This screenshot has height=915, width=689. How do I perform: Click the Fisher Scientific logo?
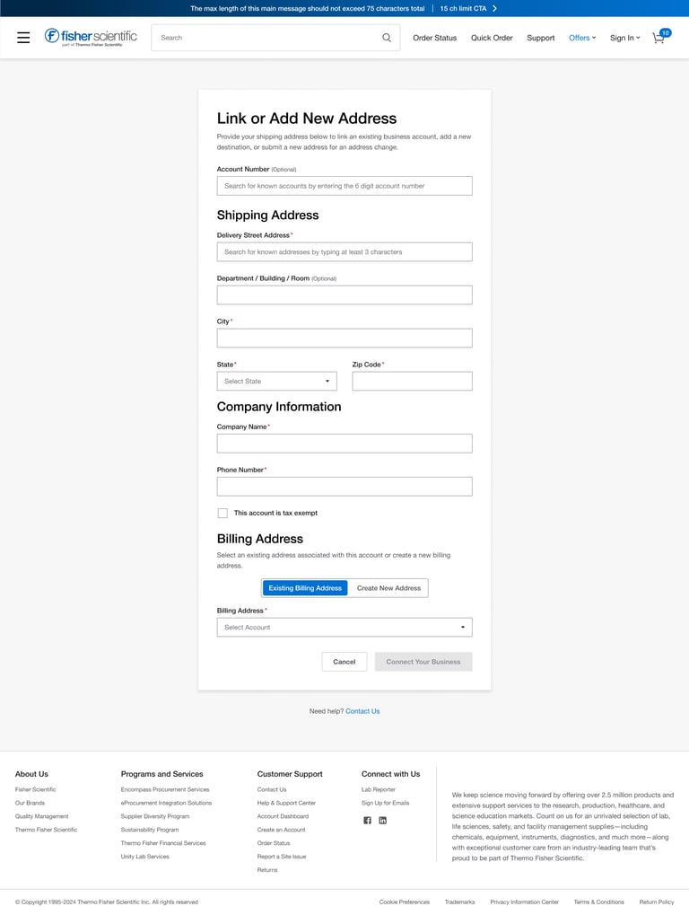point(91,37)
